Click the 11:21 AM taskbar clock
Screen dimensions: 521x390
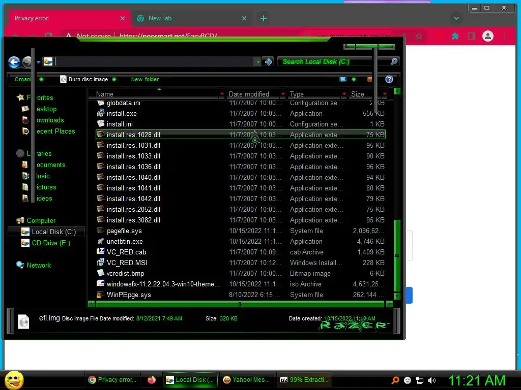(477, 380)
